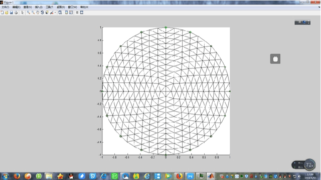Viewport: 321px width, 180px height.
Task: Open the 编辑(E) menu
Action: tap(17, 7)
